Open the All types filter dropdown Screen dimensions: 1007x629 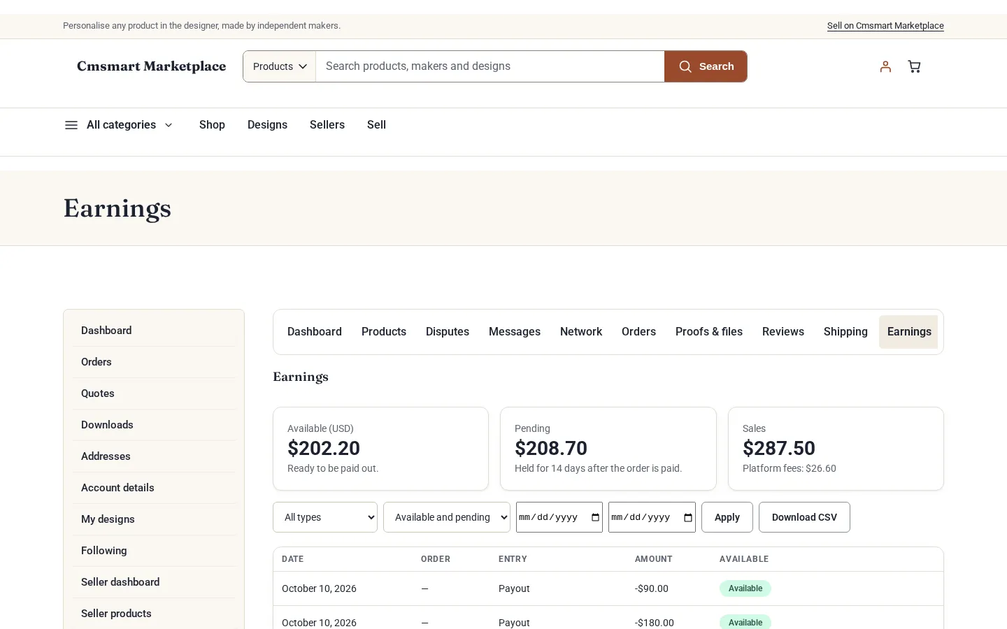pos(325,517)
